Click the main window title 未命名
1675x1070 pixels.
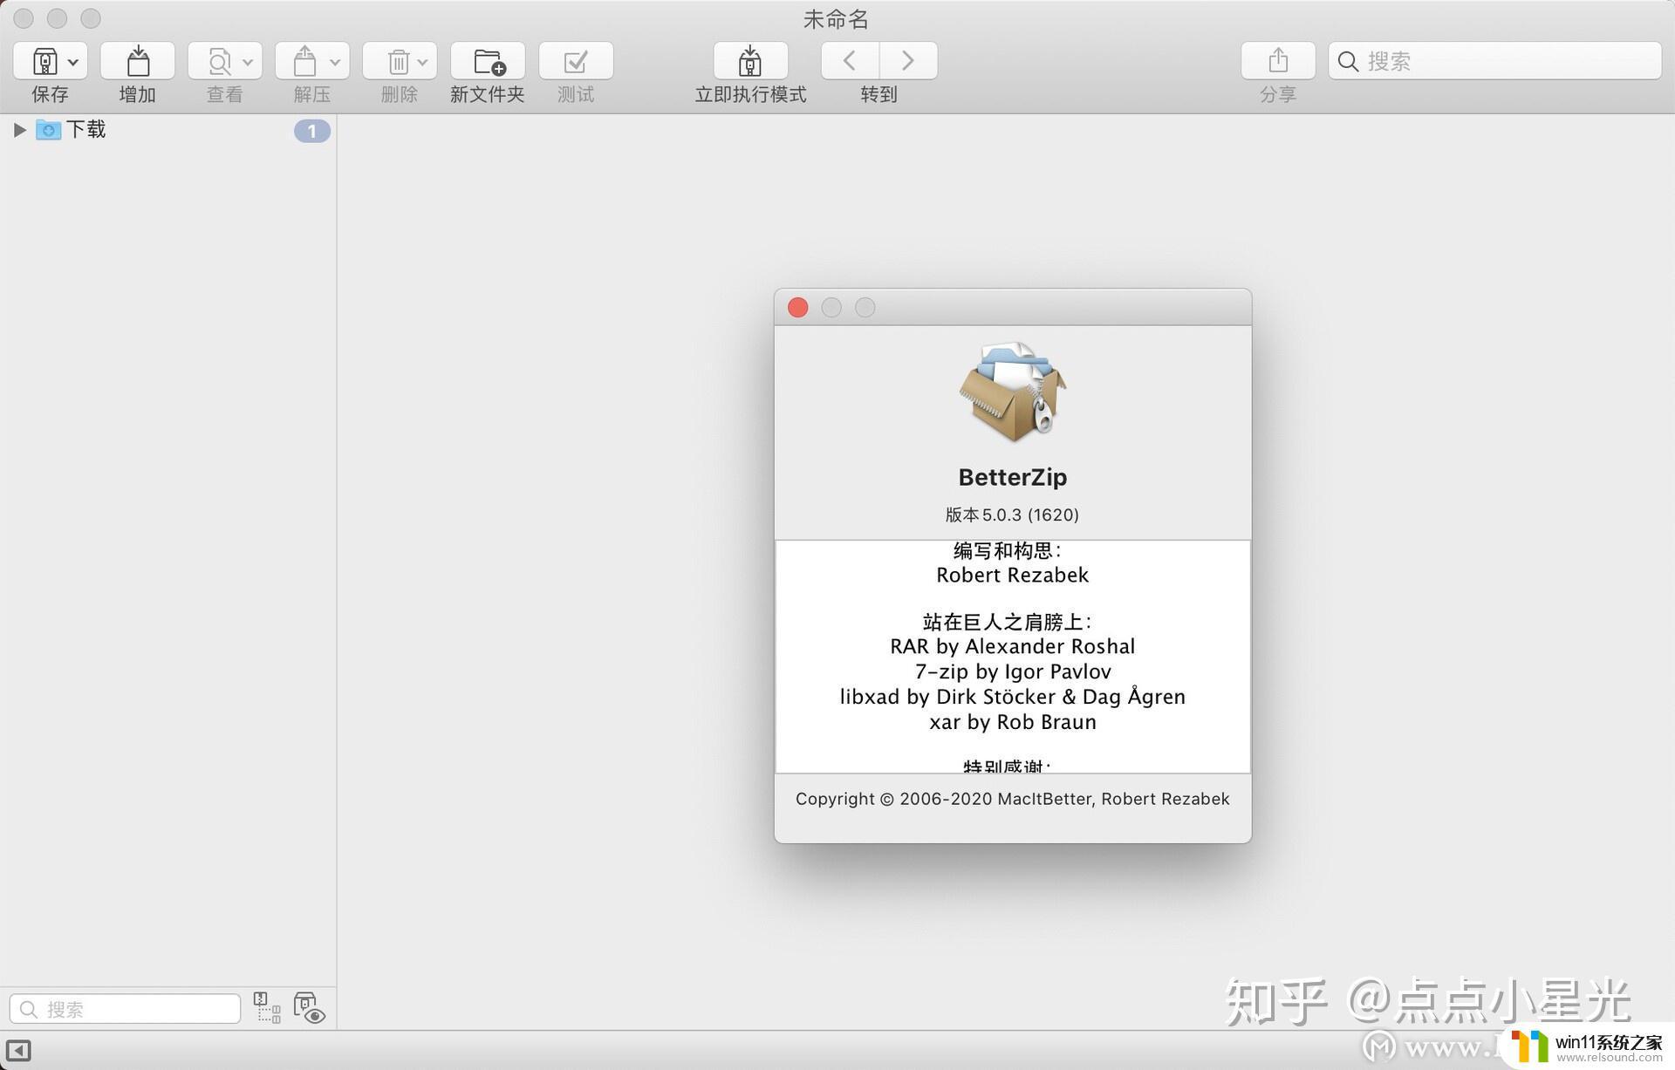[x=836, y=19]
